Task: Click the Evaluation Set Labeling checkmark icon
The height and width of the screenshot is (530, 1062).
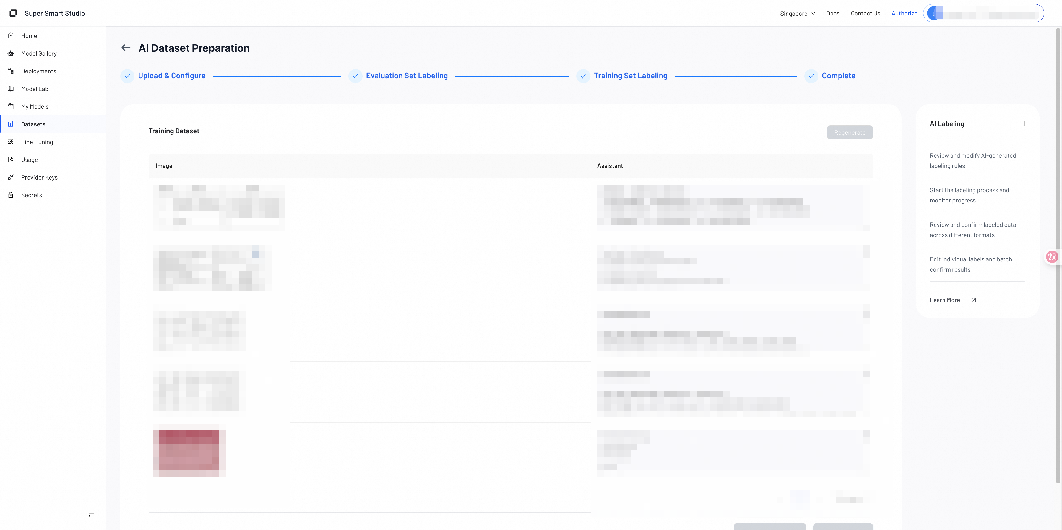Action: click(355, 76)
